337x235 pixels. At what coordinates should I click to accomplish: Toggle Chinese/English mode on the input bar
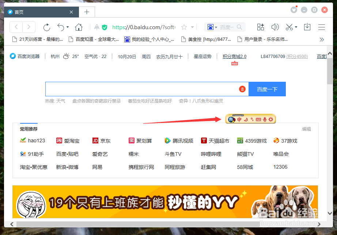point(239,119)
